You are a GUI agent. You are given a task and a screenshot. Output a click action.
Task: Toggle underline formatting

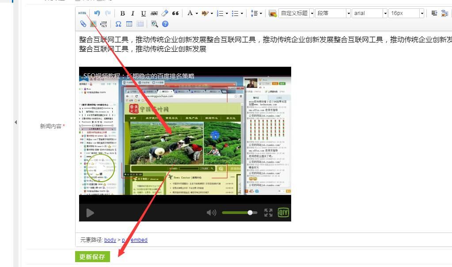coord(144,13)
